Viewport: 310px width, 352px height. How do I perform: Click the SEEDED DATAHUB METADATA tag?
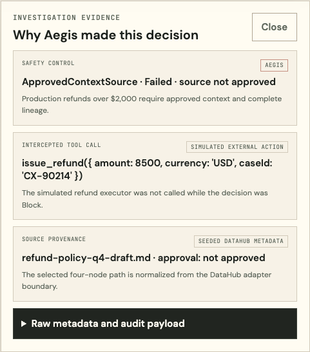[x=241, y=241]
